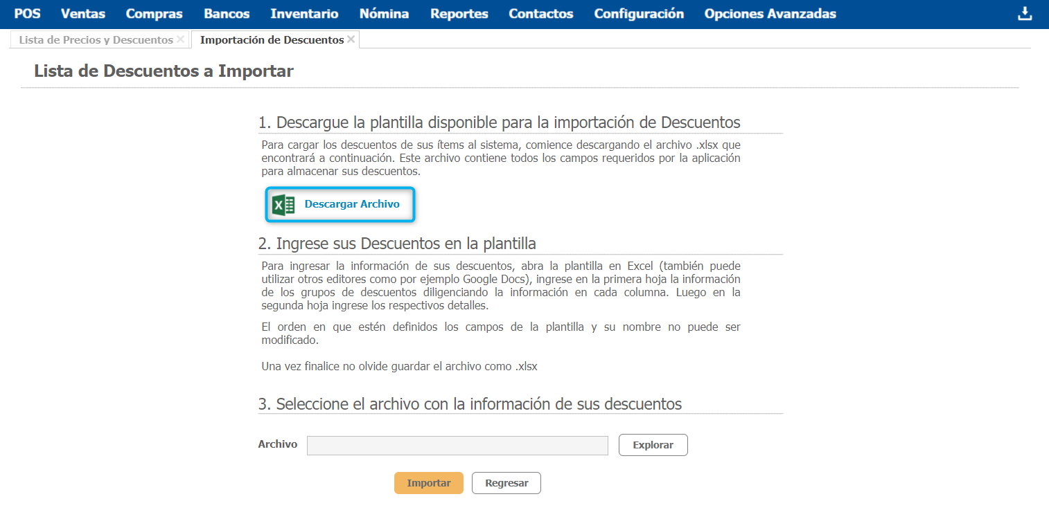Switch to Lista de Precios y Descuentos tab

[96, 40]
